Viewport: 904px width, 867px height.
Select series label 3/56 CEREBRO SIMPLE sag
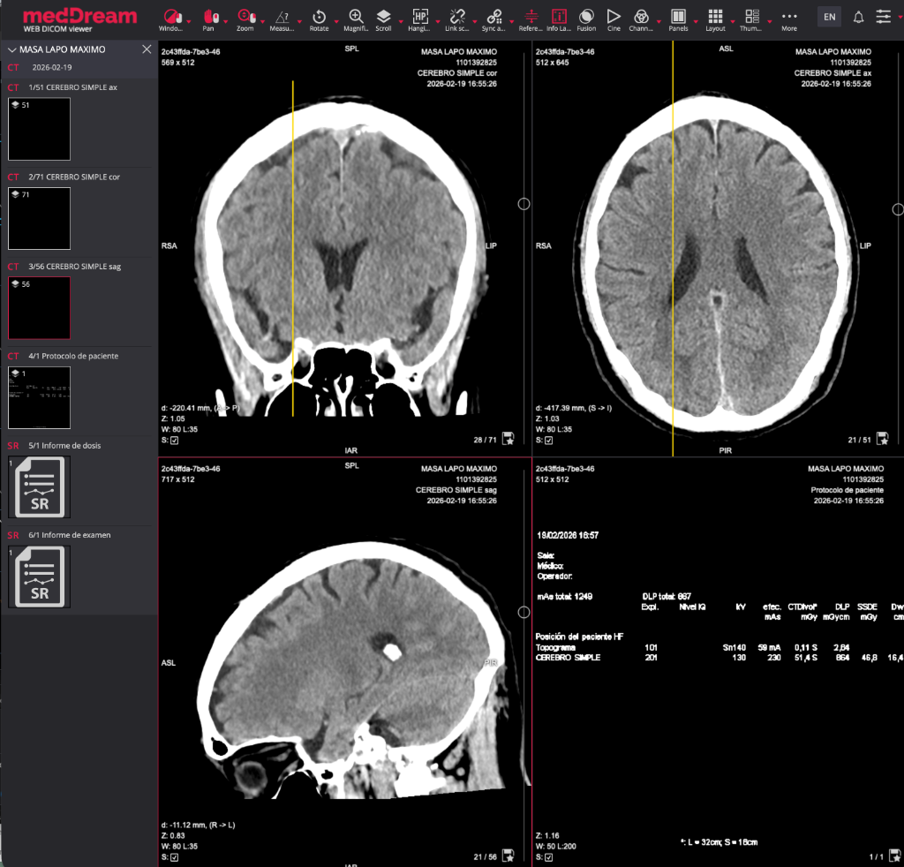coord(75,267)
